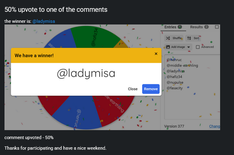
Task: Toggle the checkbox beside Results tab
Action: [217, 27]
